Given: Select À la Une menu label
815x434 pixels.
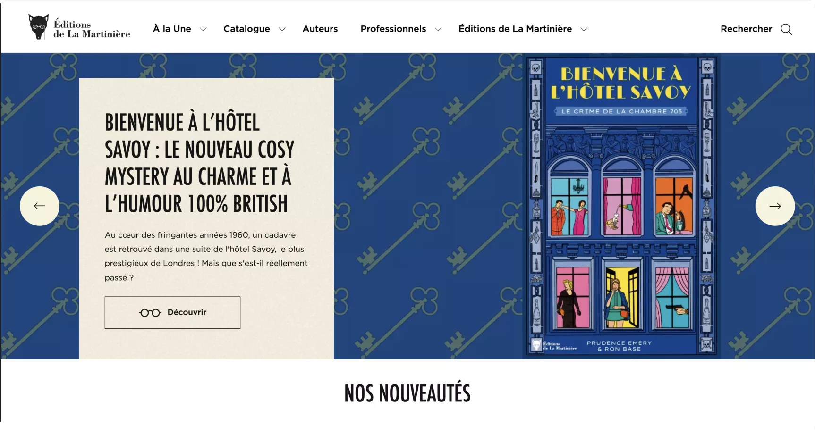Looking at the screenshot, I should [172, 29].
